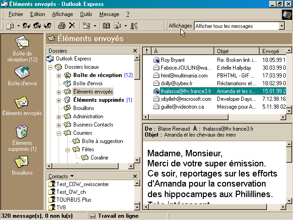Select the Estelle Hallyday message
Image resolution: width=293 pixels, height=220 pixels.
(215, 68)
